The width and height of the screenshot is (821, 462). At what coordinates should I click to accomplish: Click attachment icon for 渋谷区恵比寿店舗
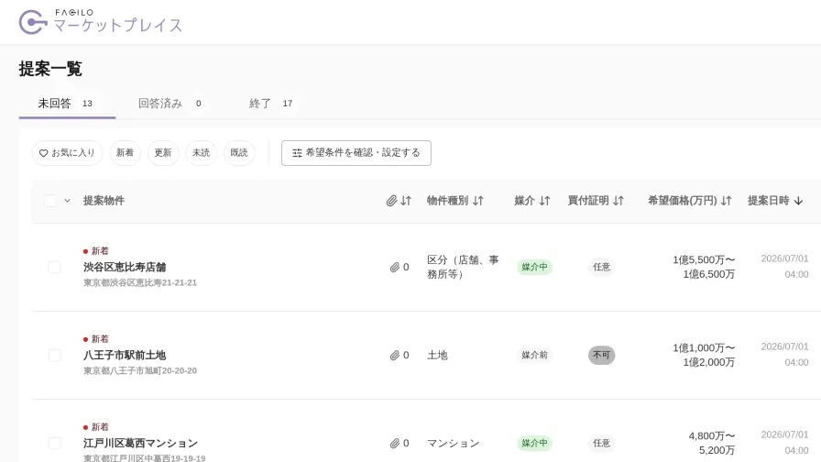tap(395, 267)
